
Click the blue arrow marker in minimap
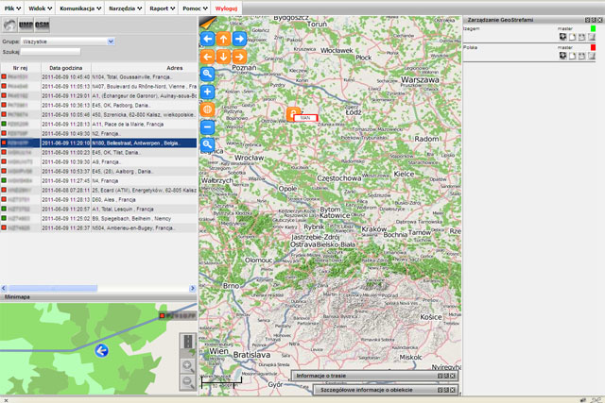pos(101,350)
